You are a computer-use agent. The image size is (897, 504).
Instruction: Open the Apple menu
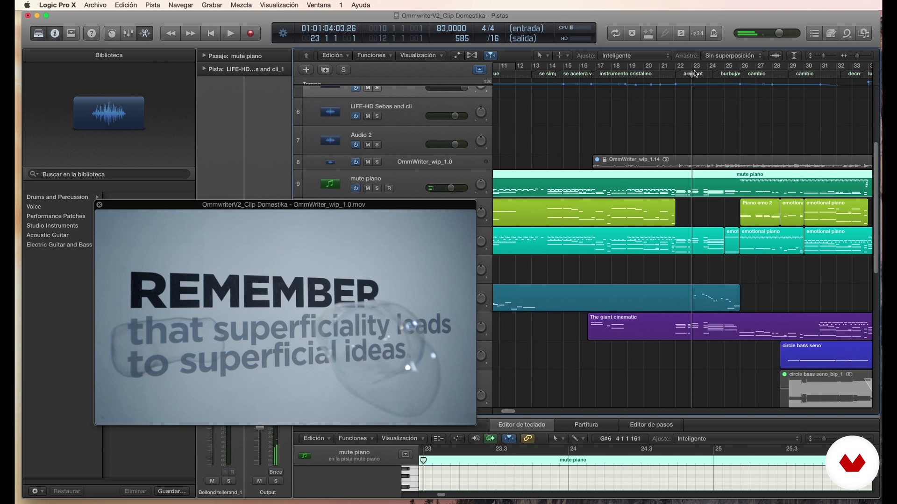click(x=27, y=5)
